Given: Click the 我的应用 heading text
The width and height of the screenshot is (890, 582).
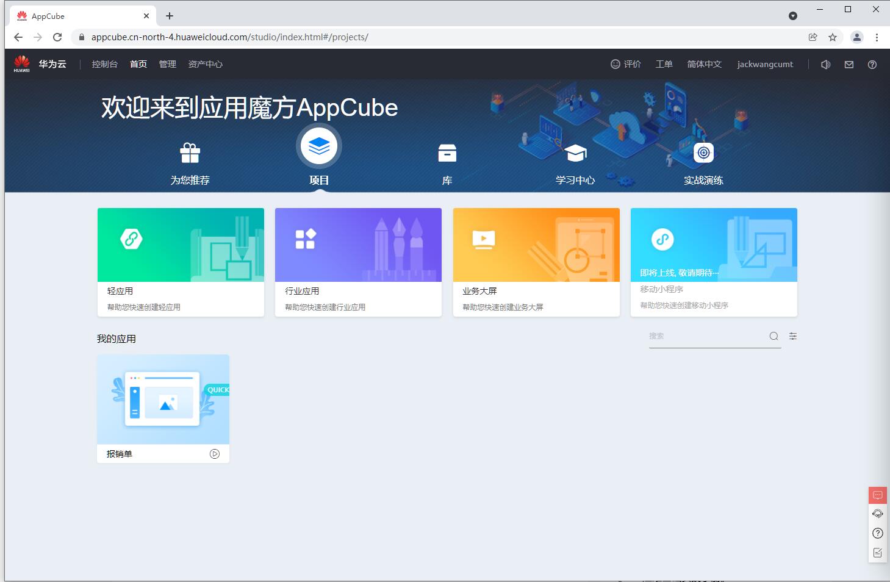Looking at the screenshot, I should pos(117,339).
